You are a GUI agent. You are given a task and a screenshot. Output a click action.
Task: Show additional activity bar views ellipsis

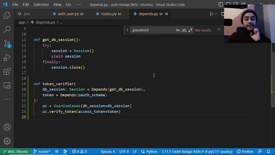click(x=7, y=99)
